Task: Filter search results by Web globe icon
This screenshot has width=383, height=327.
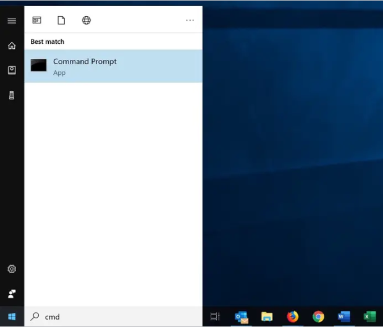Action: point(86,20)
